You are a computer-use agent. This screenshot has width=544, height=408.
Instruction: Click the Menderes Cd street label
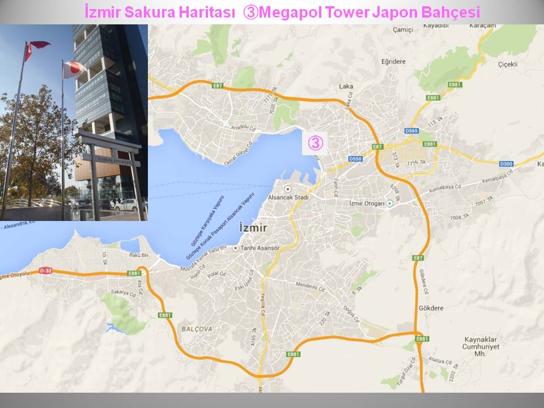(310, 287)
